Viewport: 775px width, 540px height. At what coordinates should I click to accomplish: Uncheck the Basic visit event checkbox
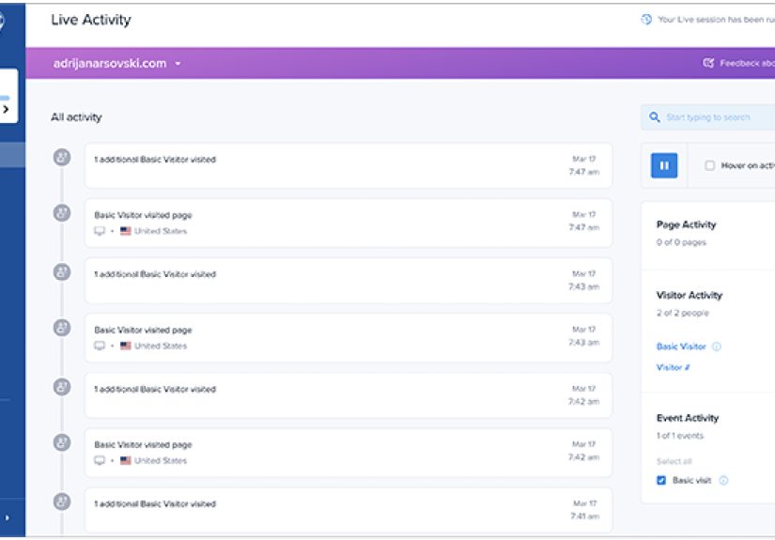click(661, 480)
